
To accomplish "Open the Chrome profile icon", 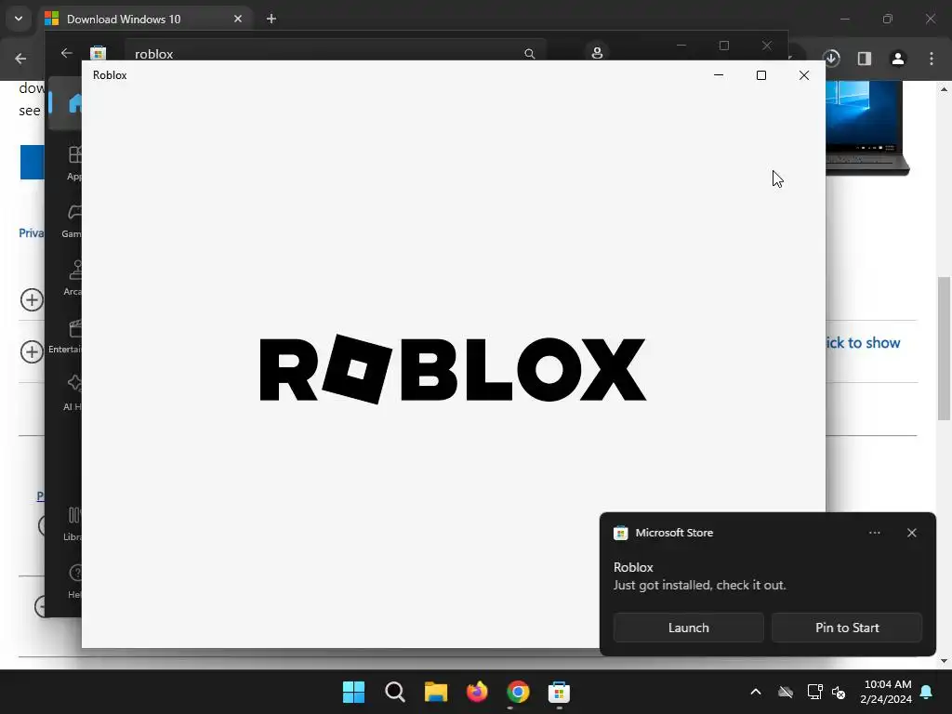I will point(898,59).
